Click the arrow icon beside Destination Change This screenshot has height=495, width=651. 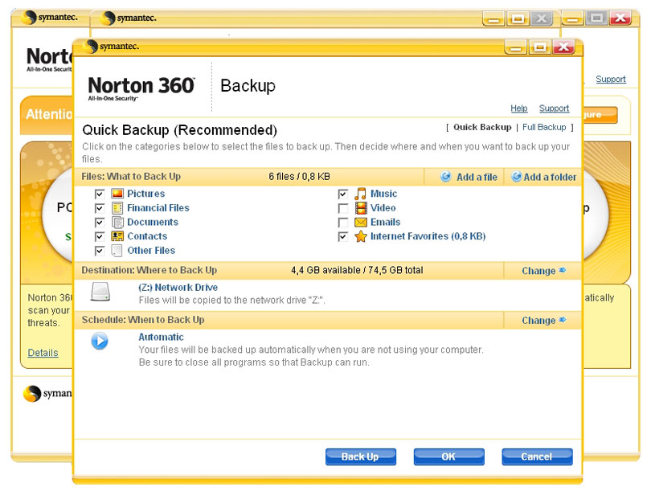[562, 270]
